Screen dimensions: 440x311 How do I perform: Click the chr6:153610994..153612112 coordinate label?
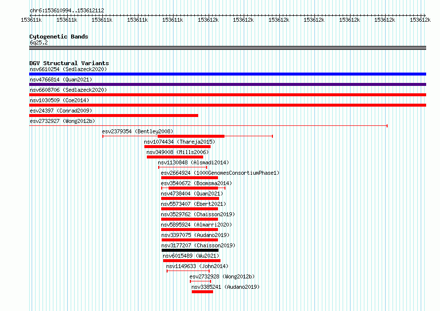67,10
